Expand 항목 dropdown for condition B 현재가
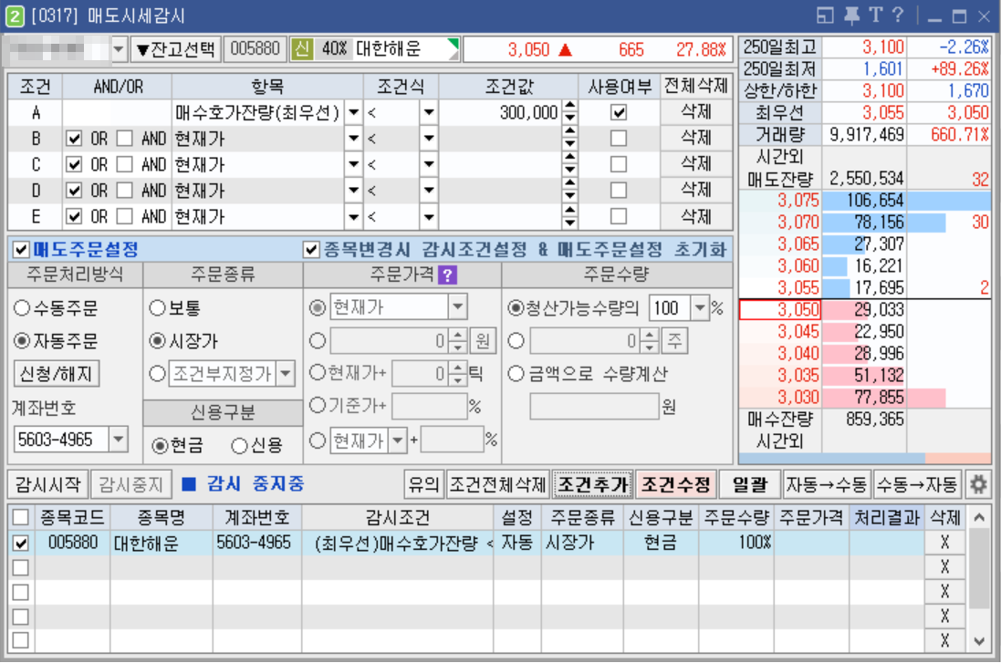 pyautogui.click(x=354, y=139)
